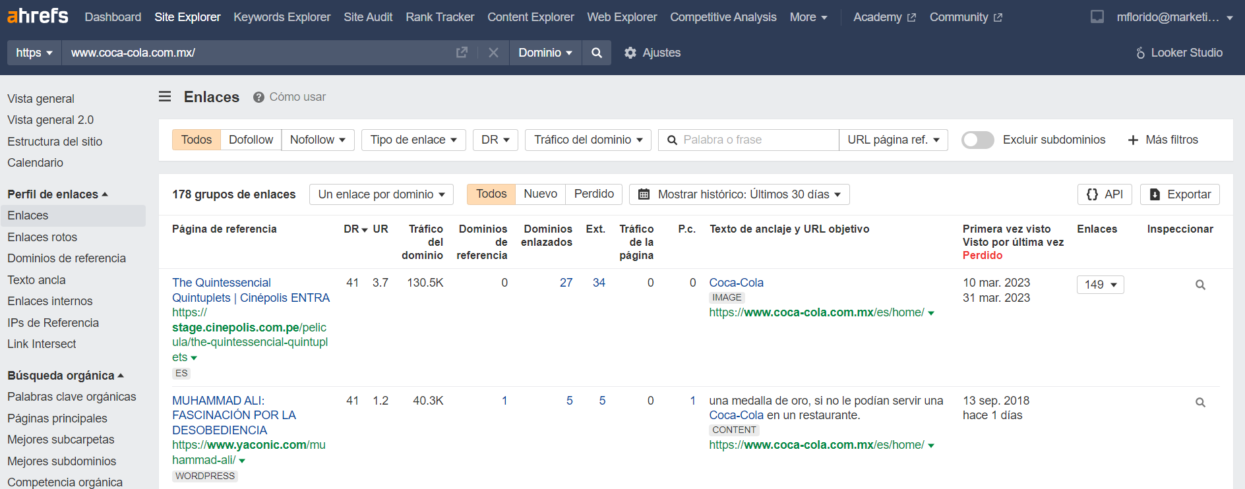Open Vista general 2.0 in sidebar

51,120
